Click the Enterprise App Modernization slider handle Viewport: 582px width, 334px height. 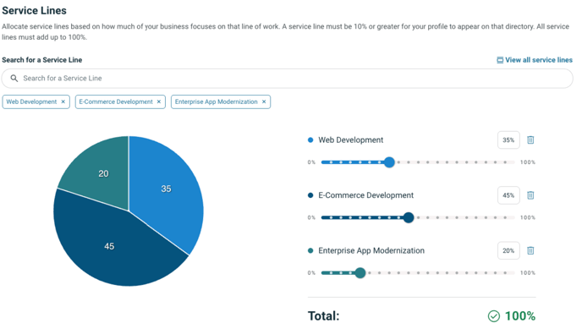(360, 273)
